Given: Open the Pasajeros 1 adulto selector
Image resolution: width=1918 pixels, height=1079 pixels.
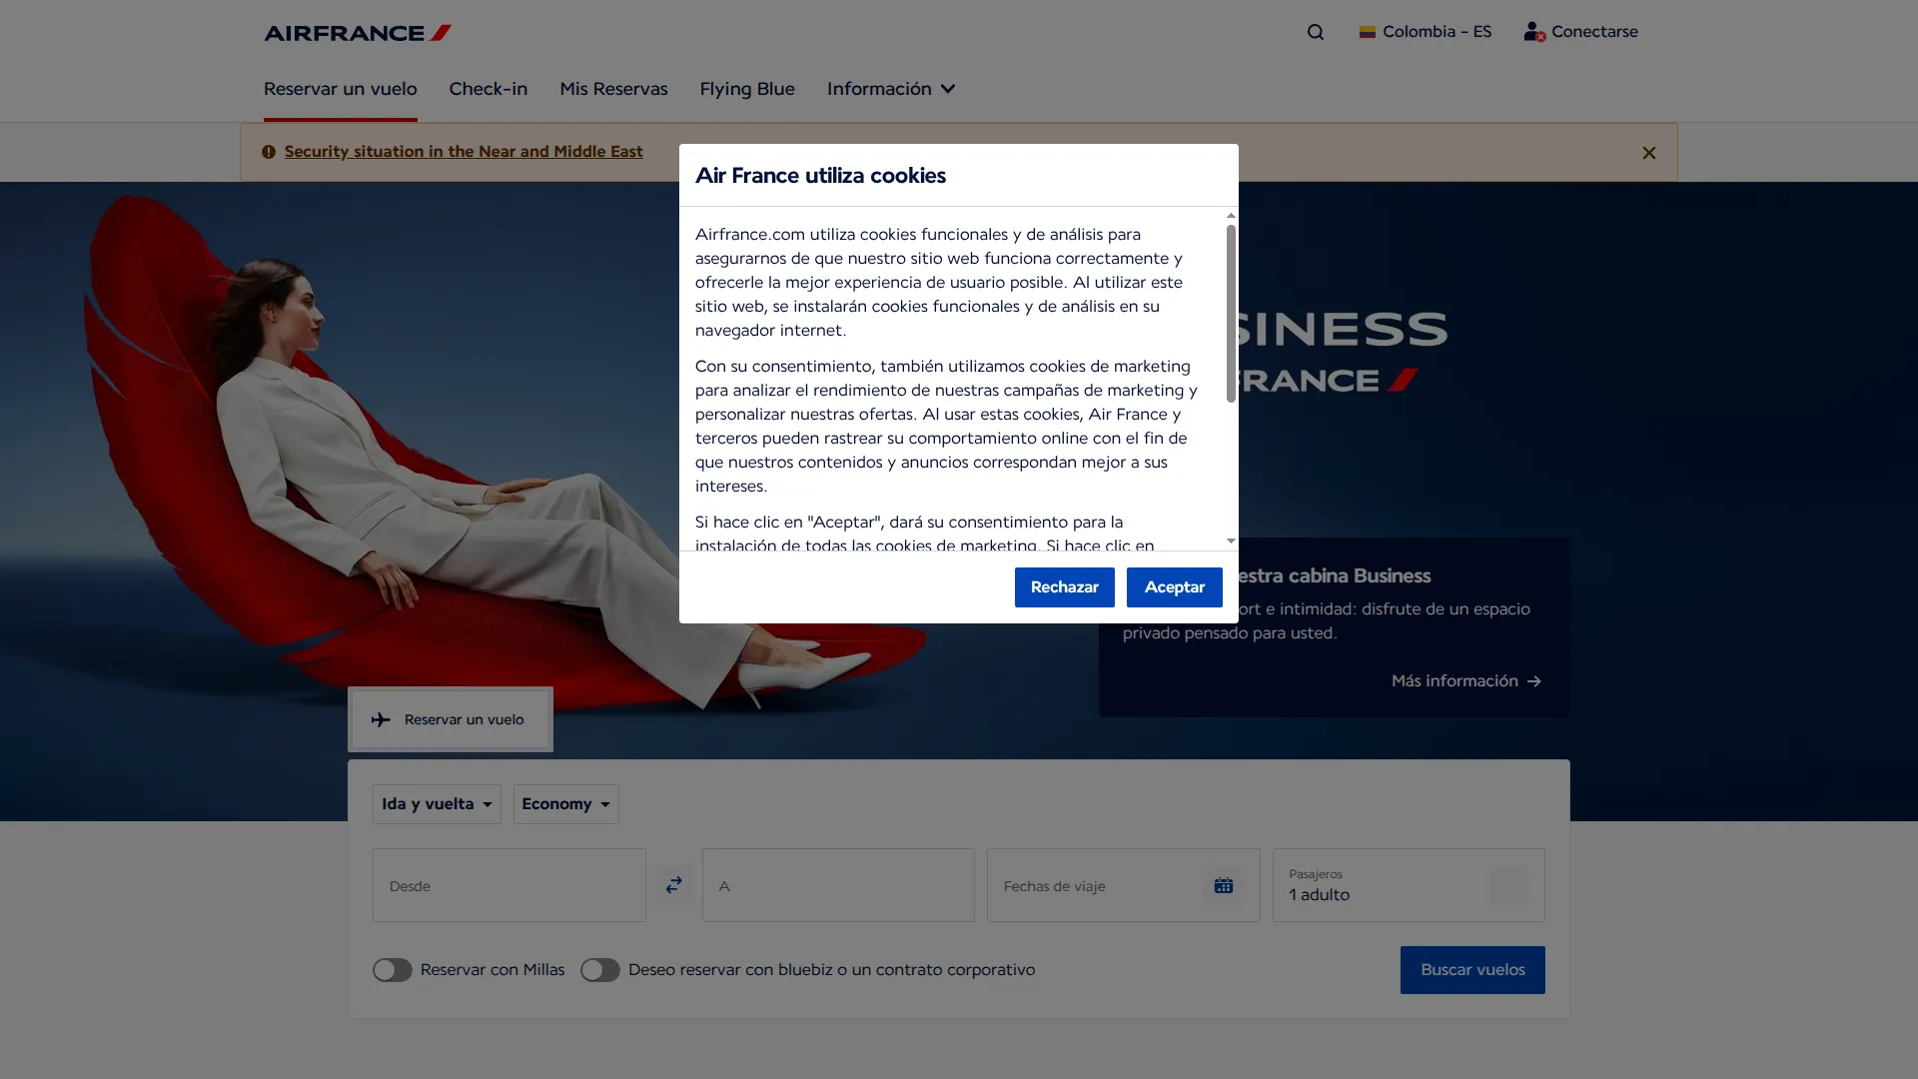Looking at the screenshot, I should tap(1409, 885).
